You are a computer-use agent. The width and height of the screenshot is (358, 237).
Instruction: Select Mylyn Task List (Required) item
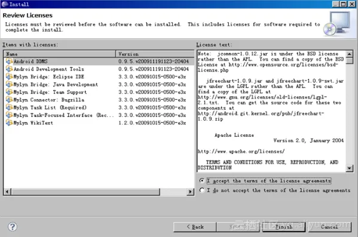(x=99, y=107)
